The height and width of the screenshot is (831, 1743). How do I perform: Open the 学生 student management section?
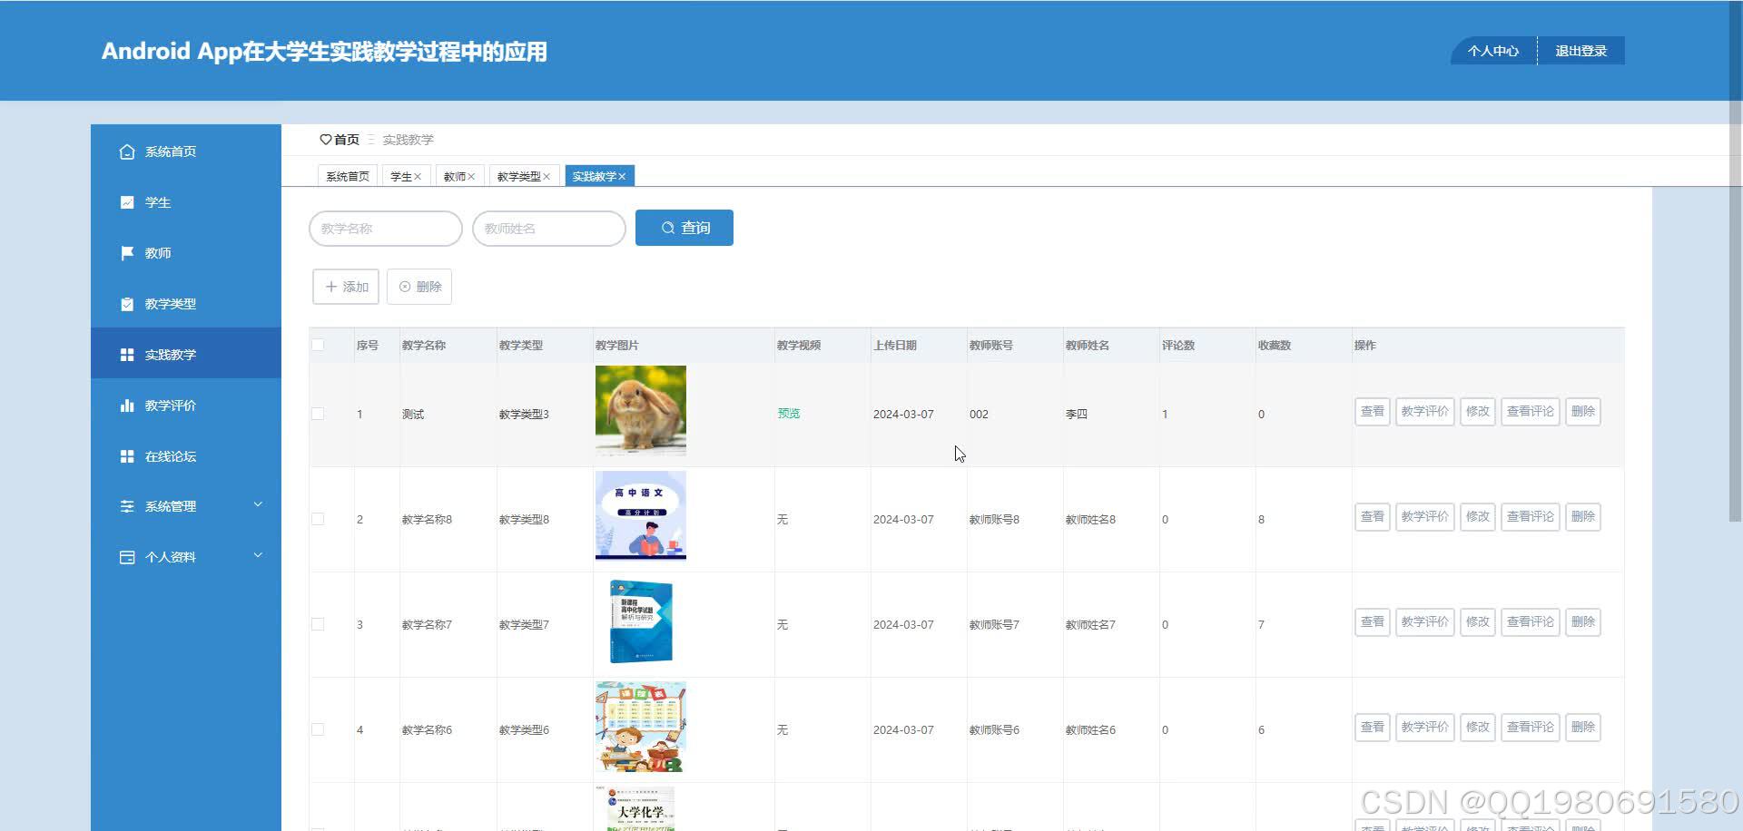point(127,202)
